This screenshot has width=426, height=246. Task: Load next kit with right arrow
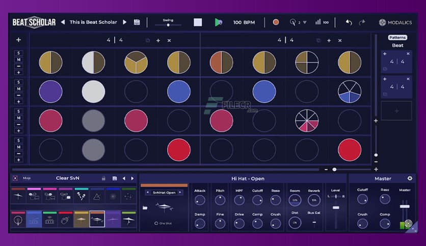pyautogui.click(x=132, y=178)
